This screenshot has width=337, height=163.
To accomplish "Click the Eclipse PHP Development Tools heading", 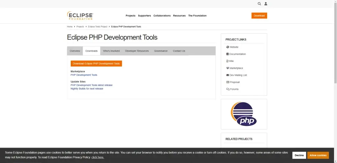I will coord(112,38).
